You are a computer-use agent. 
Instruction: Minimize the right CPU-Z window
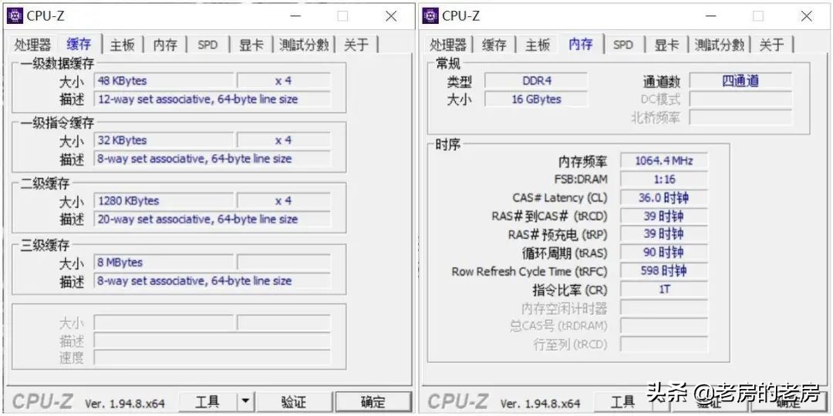click(710, 16)
